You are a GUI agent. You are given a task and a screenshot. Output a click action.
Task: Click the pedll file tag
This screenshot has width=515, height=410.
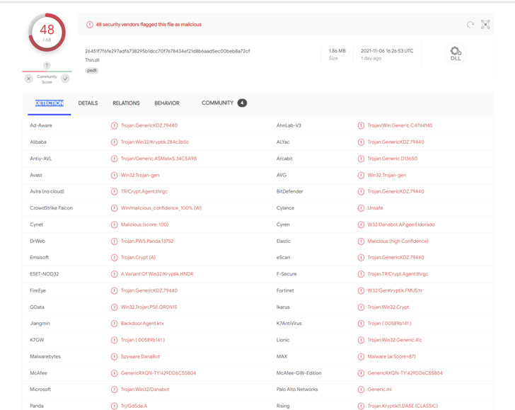pos(92,70)
